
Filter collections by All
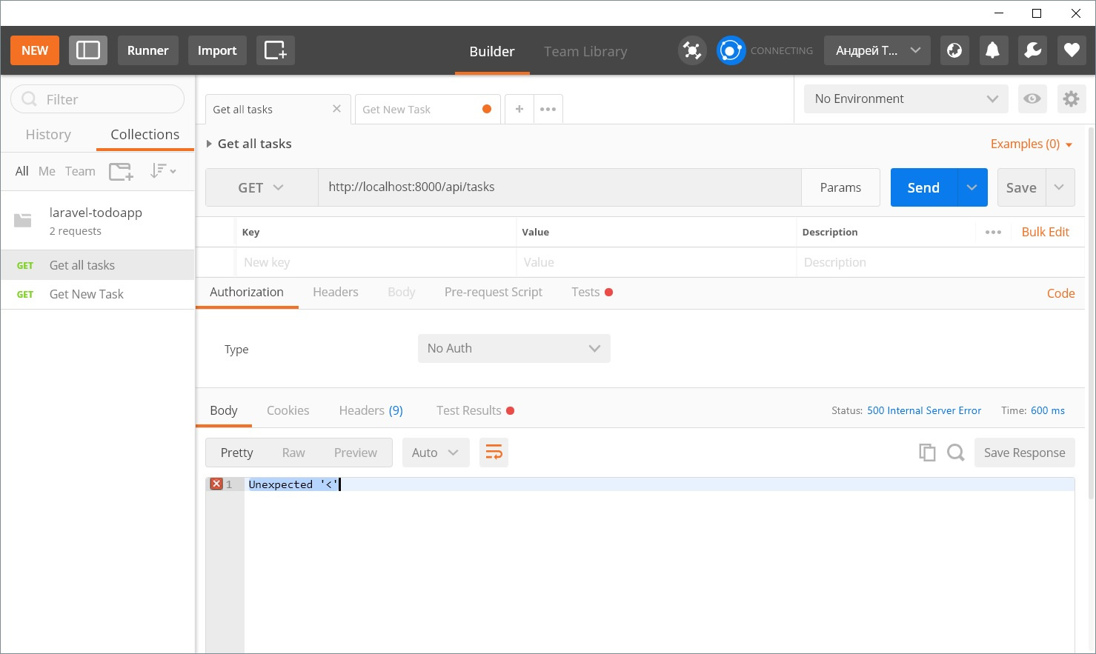click(x=22, y=171)
